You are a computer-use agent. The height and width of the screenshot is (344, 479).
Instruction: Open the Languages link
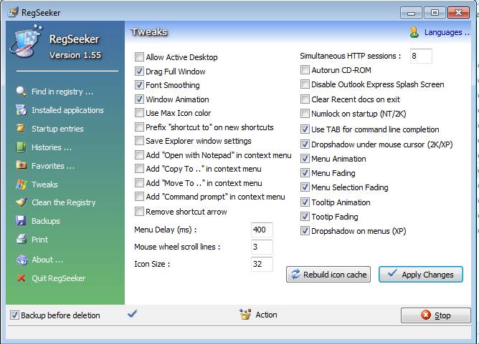point(447,32)
